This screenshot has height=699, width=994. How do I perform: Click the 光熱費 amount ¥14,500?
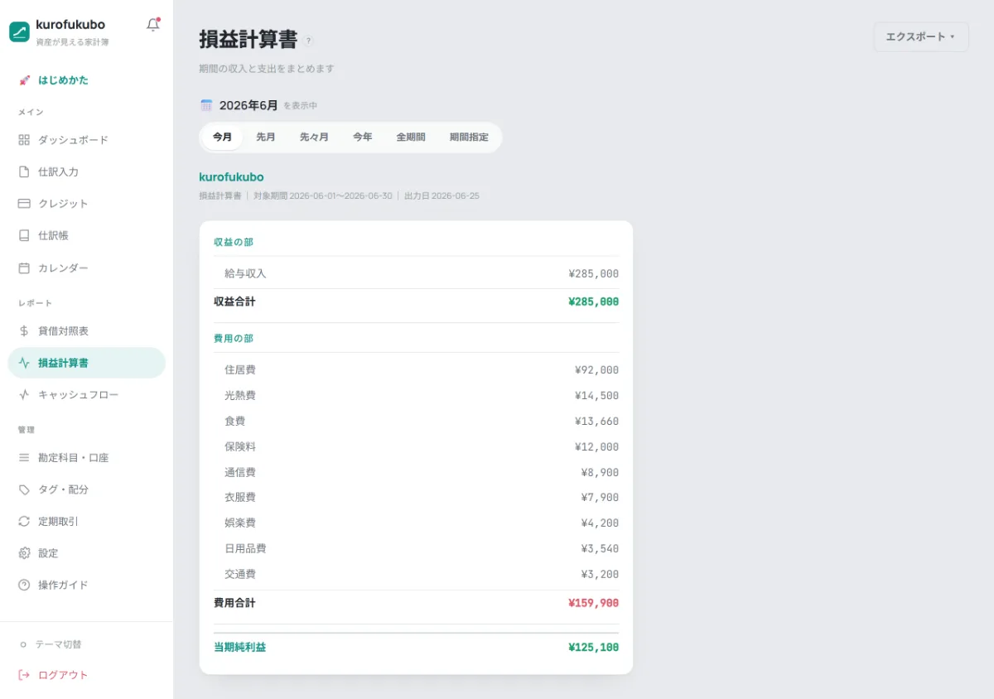click(x=596, y=396)
